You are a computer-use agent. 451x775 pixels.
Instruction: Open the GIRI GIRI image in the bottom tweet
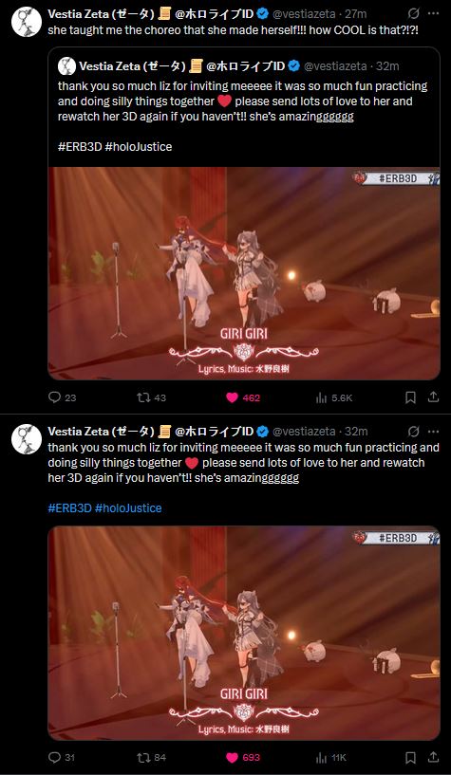click(x=244, y=633)
